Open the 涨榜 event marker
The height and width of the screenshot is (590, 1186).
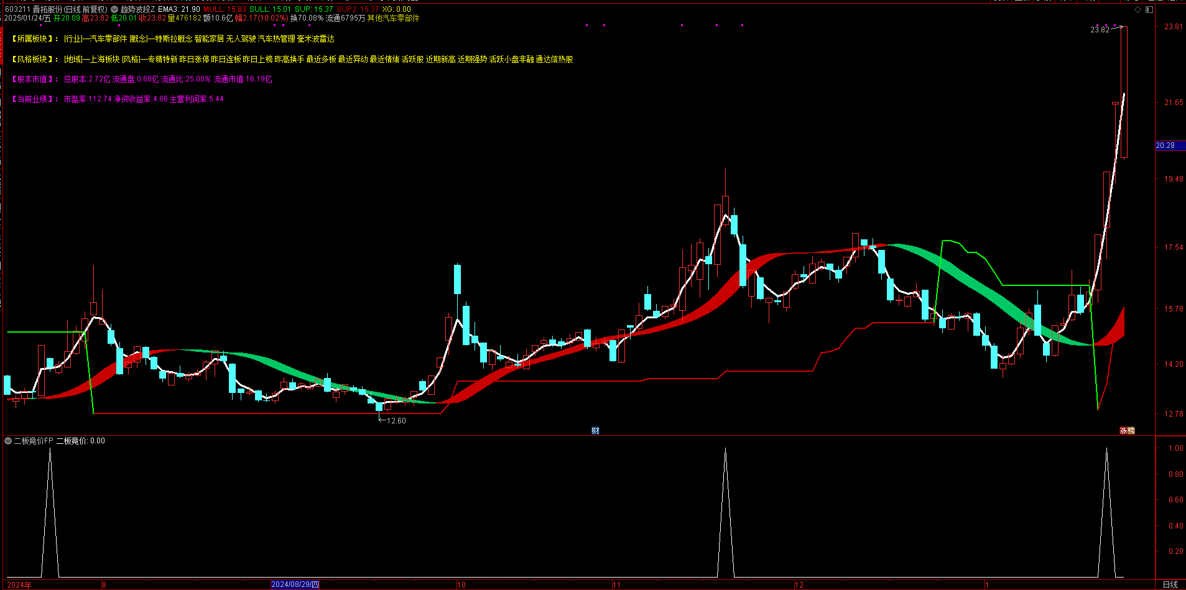click(1128, 430)
